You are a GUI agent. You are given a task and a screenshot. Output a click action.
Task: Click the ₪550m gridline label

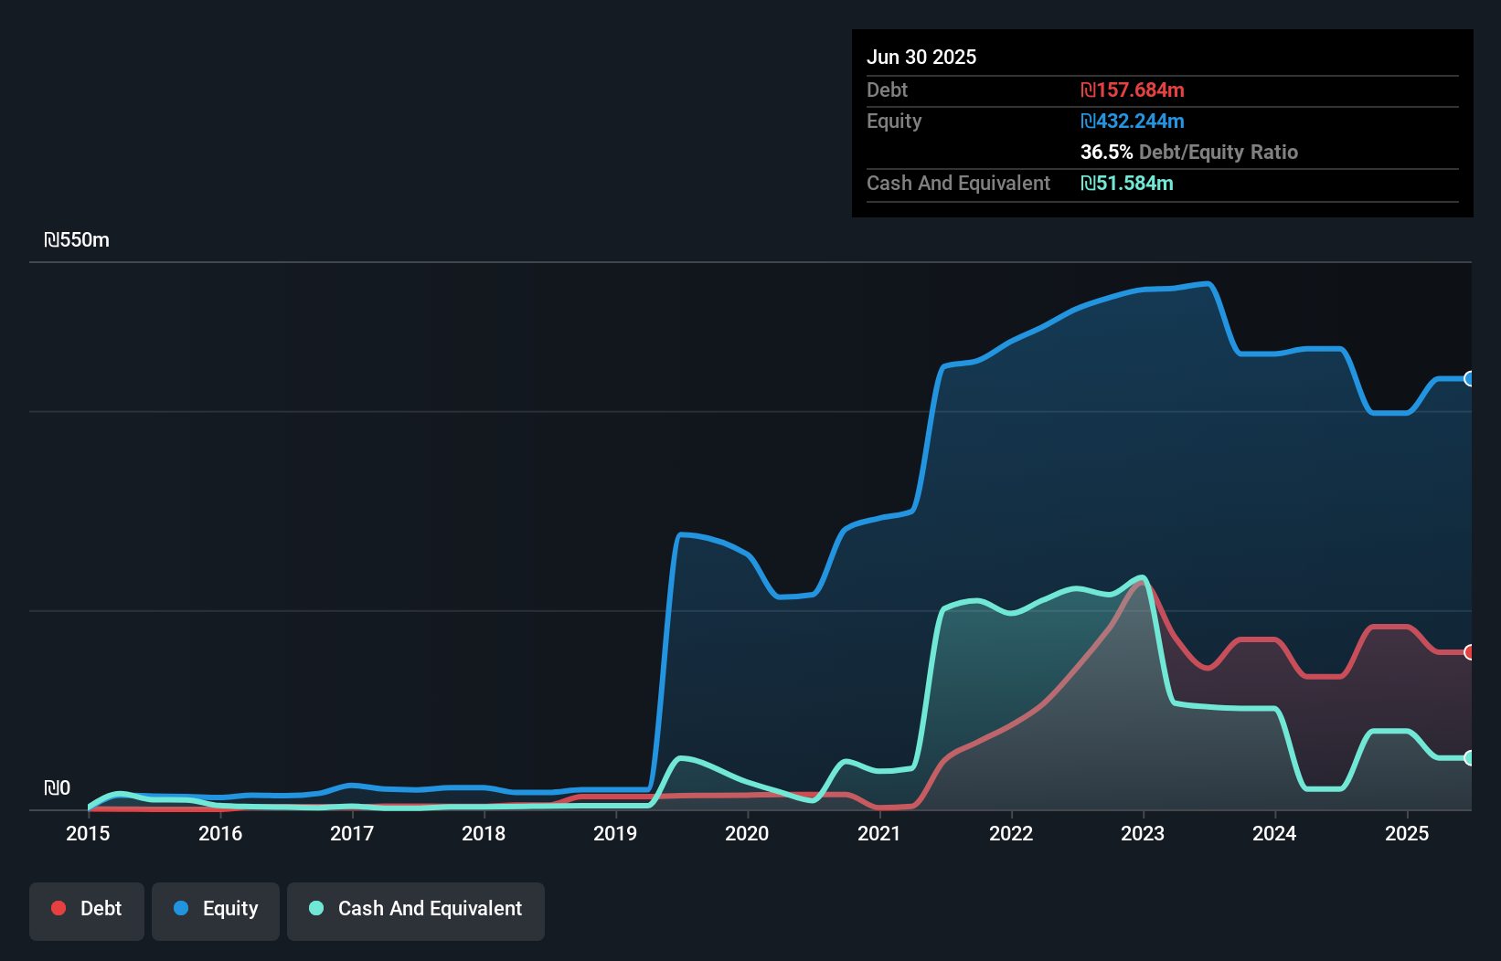click(x=78, y=239)
